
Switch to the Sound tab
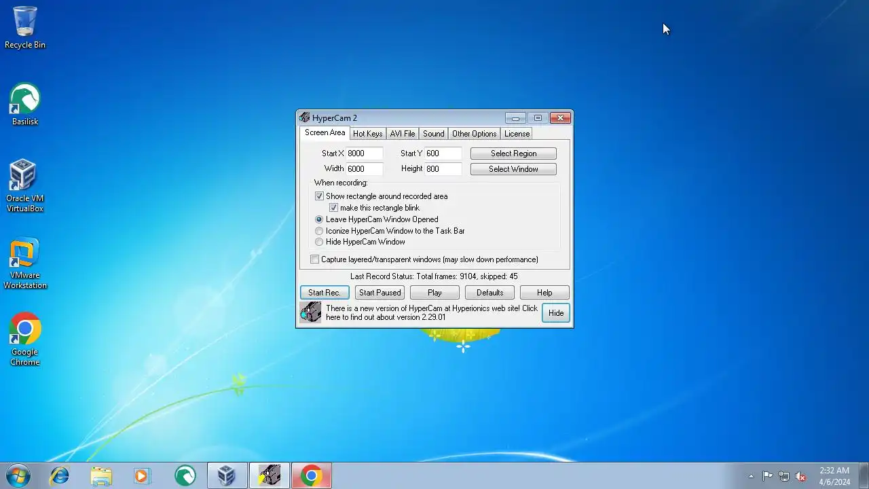pos(433,134)
